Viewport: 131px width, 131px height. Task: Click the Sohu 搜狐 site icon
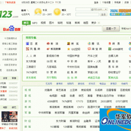pos(68,44)
